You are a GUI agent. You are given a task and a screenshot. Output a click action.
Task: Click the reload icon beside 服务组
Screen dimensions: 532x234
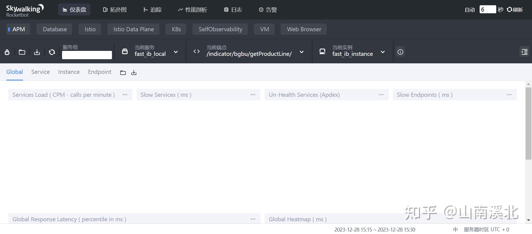point(52,52)
